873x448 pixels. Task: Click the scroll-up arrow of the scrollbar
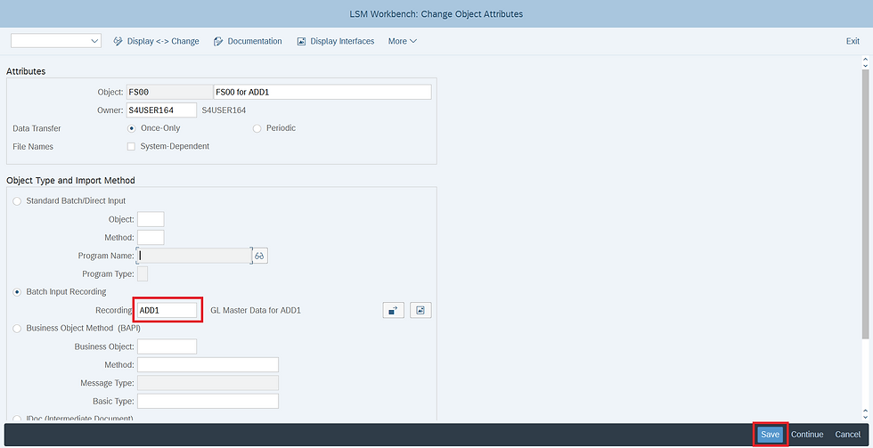click(865, 60)
